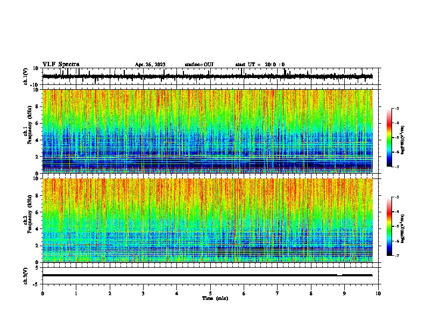Screen dimensions: 426x329
Task: Click the 4 kHz tick on ch.2 frequency axis
Action: [x=37, y=229]
